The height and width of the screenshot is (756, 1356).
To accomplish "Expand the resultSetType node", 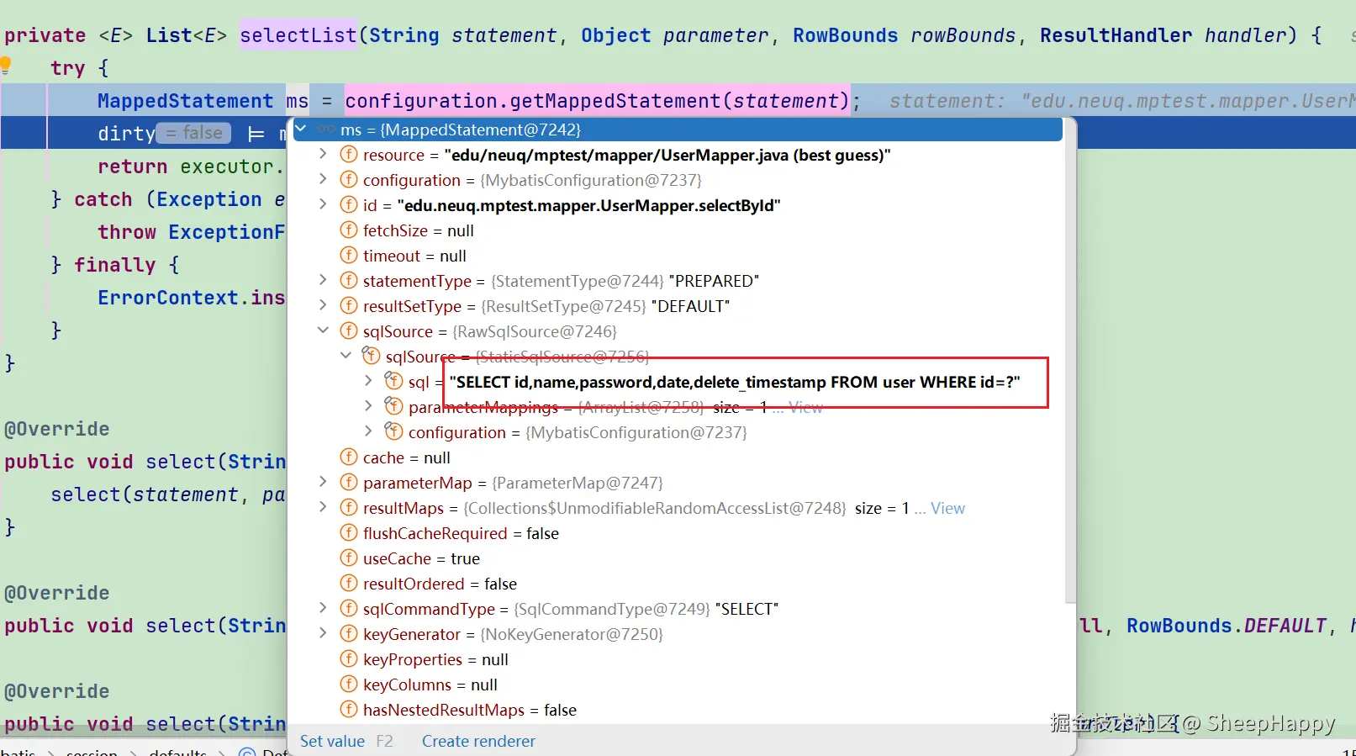I will [323, 305].
